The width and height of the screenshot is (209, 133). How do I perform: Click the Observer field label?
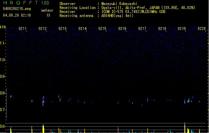67,4
